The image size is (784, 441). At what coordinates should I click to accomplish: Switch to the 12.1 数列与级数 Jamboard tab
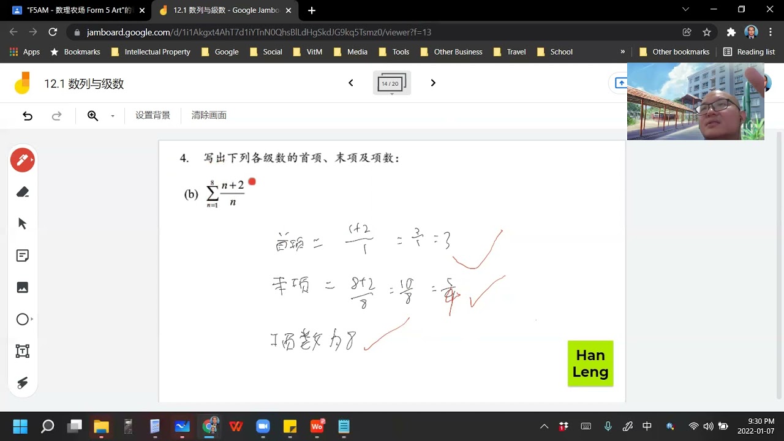(x=227, y=10)
